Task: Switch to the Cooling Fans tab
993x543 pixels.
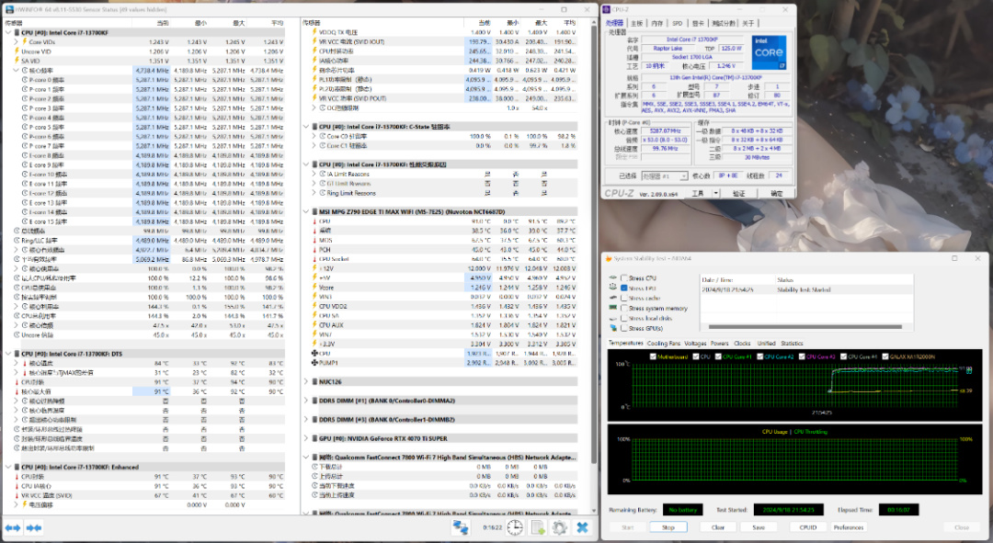Action: [x=663, y=344]
